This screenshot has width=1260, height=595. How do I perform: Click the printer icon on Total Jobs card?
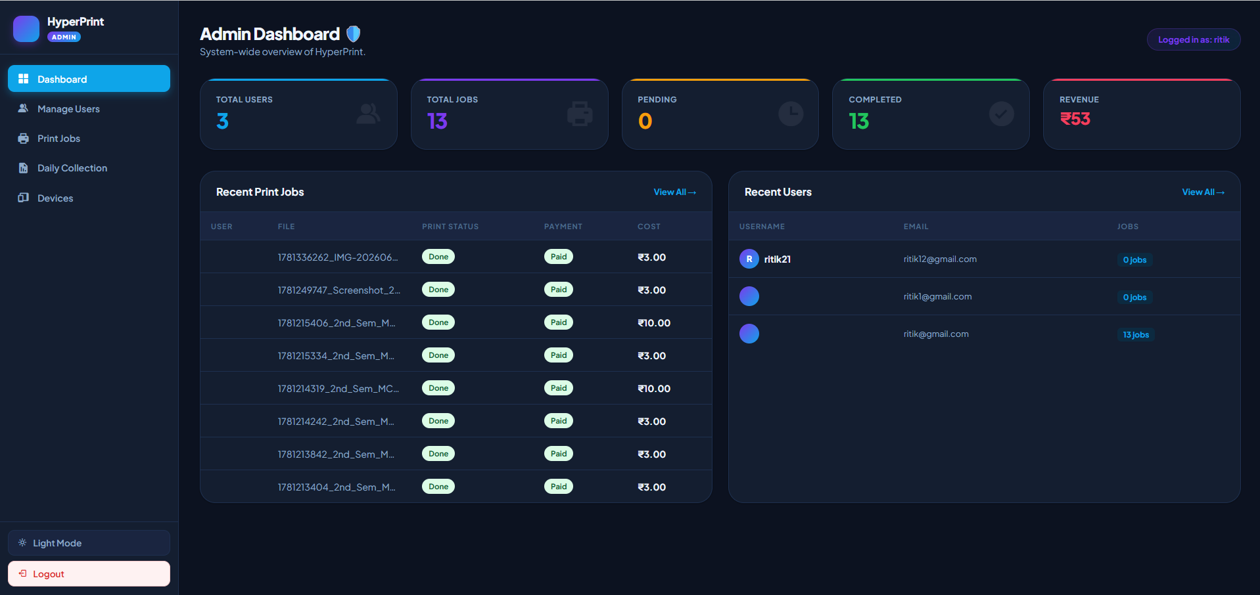click(x=580, y=114)
